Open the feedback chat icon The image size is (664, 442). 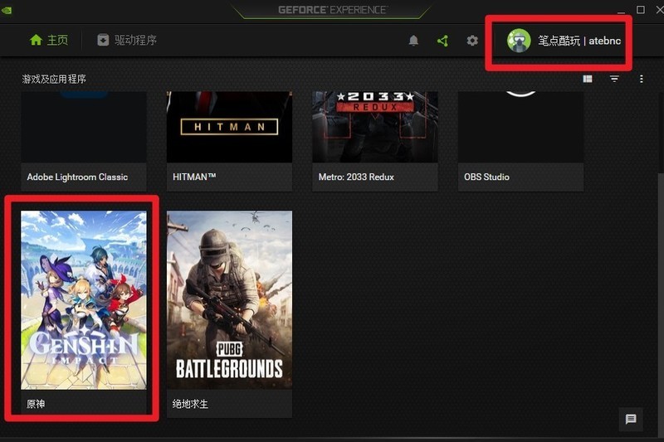631,419
